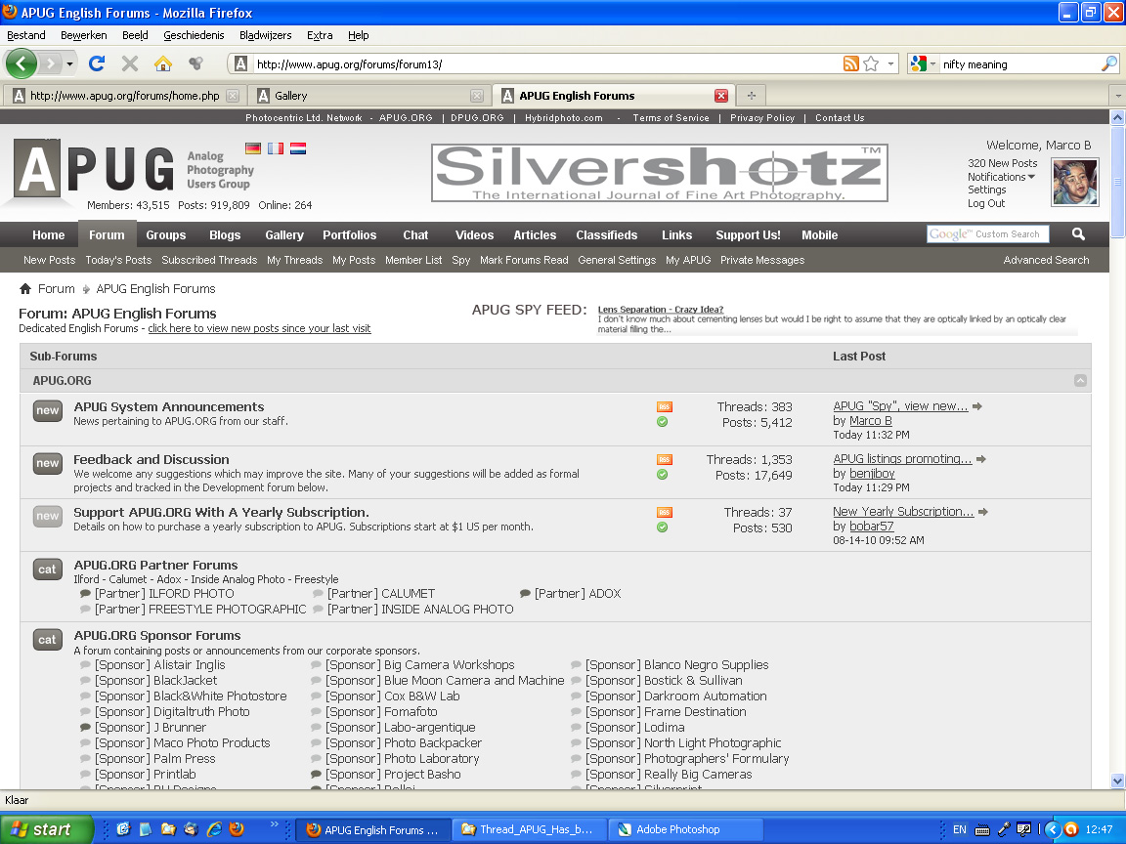Expand hidden quick launch items chevron
Screen dimensions: 1126x844
[x=274, y=824]
